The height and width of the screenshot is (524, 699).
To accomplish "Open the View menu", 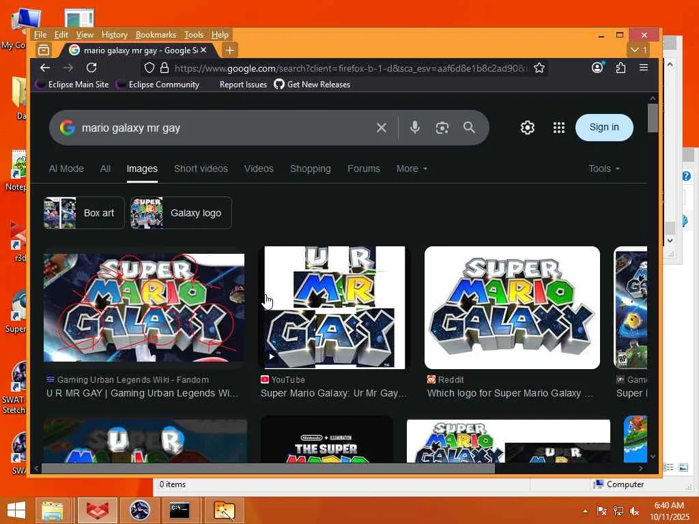I will (85, 35).
